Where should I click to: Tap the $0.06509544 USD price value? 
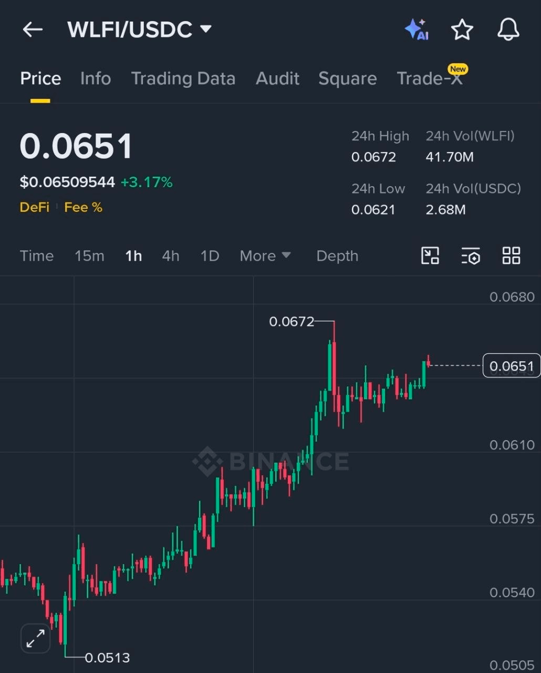[67, 182]
